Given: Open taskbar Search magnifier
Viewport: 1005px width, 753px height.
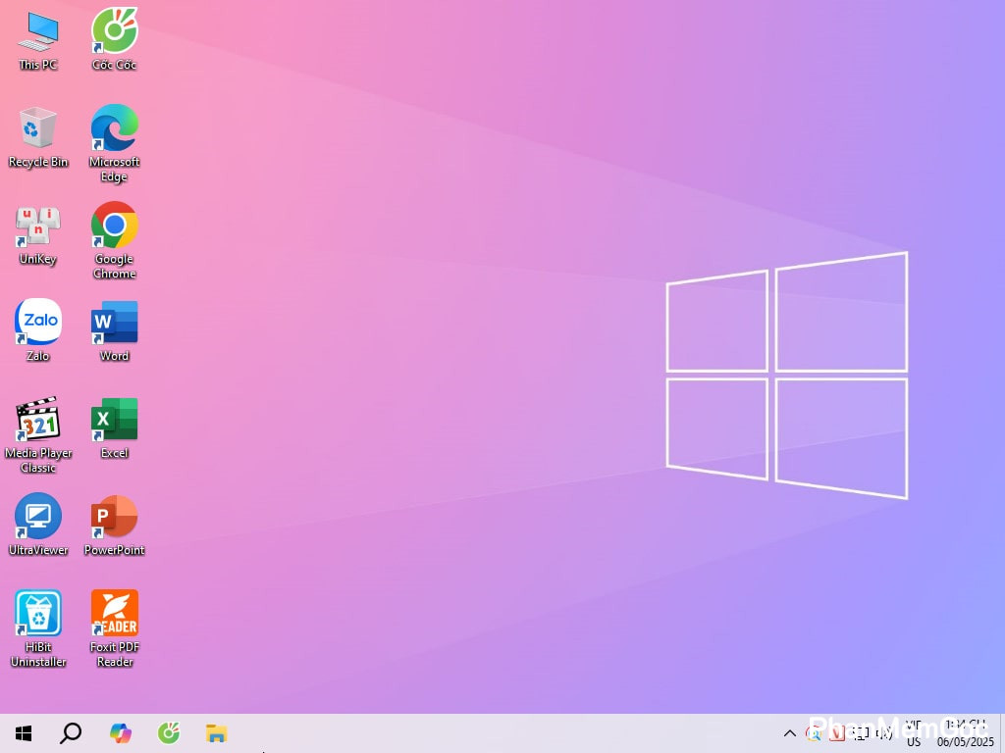Looking at the screenshot, I should (x=71, y=733).
